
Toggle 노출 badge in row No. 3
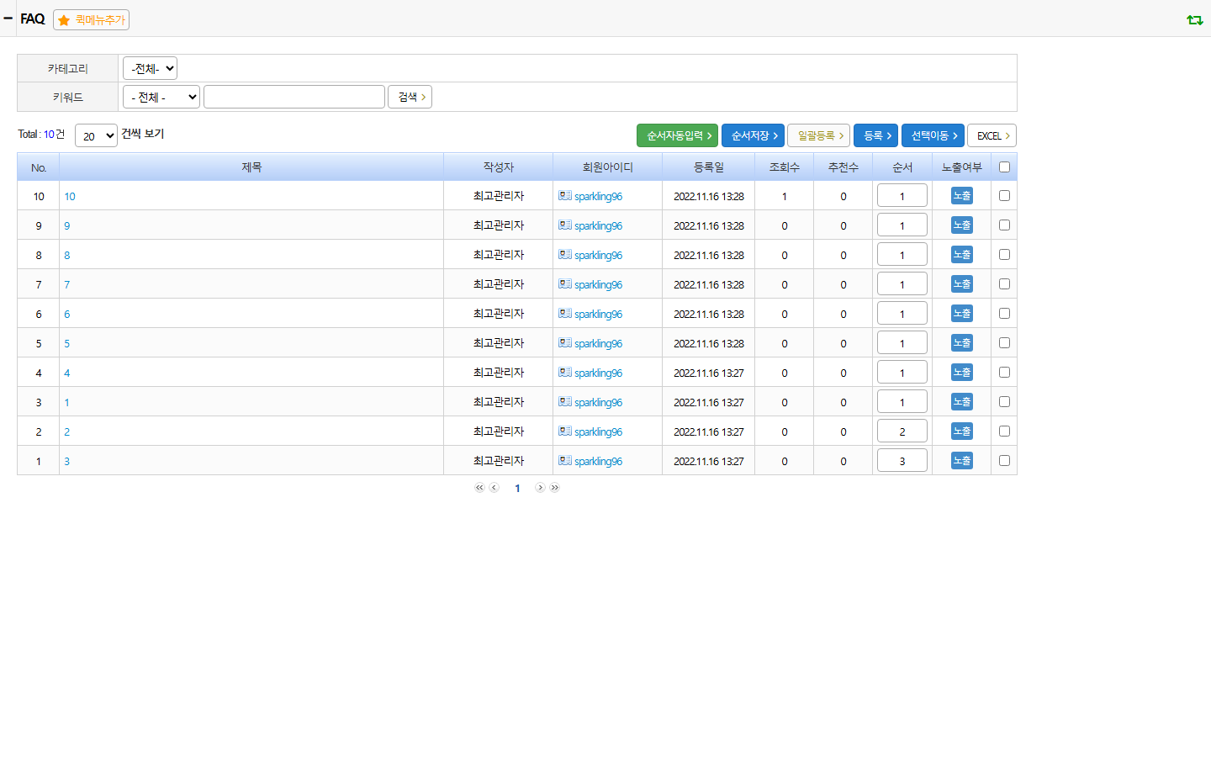[962, 401]
